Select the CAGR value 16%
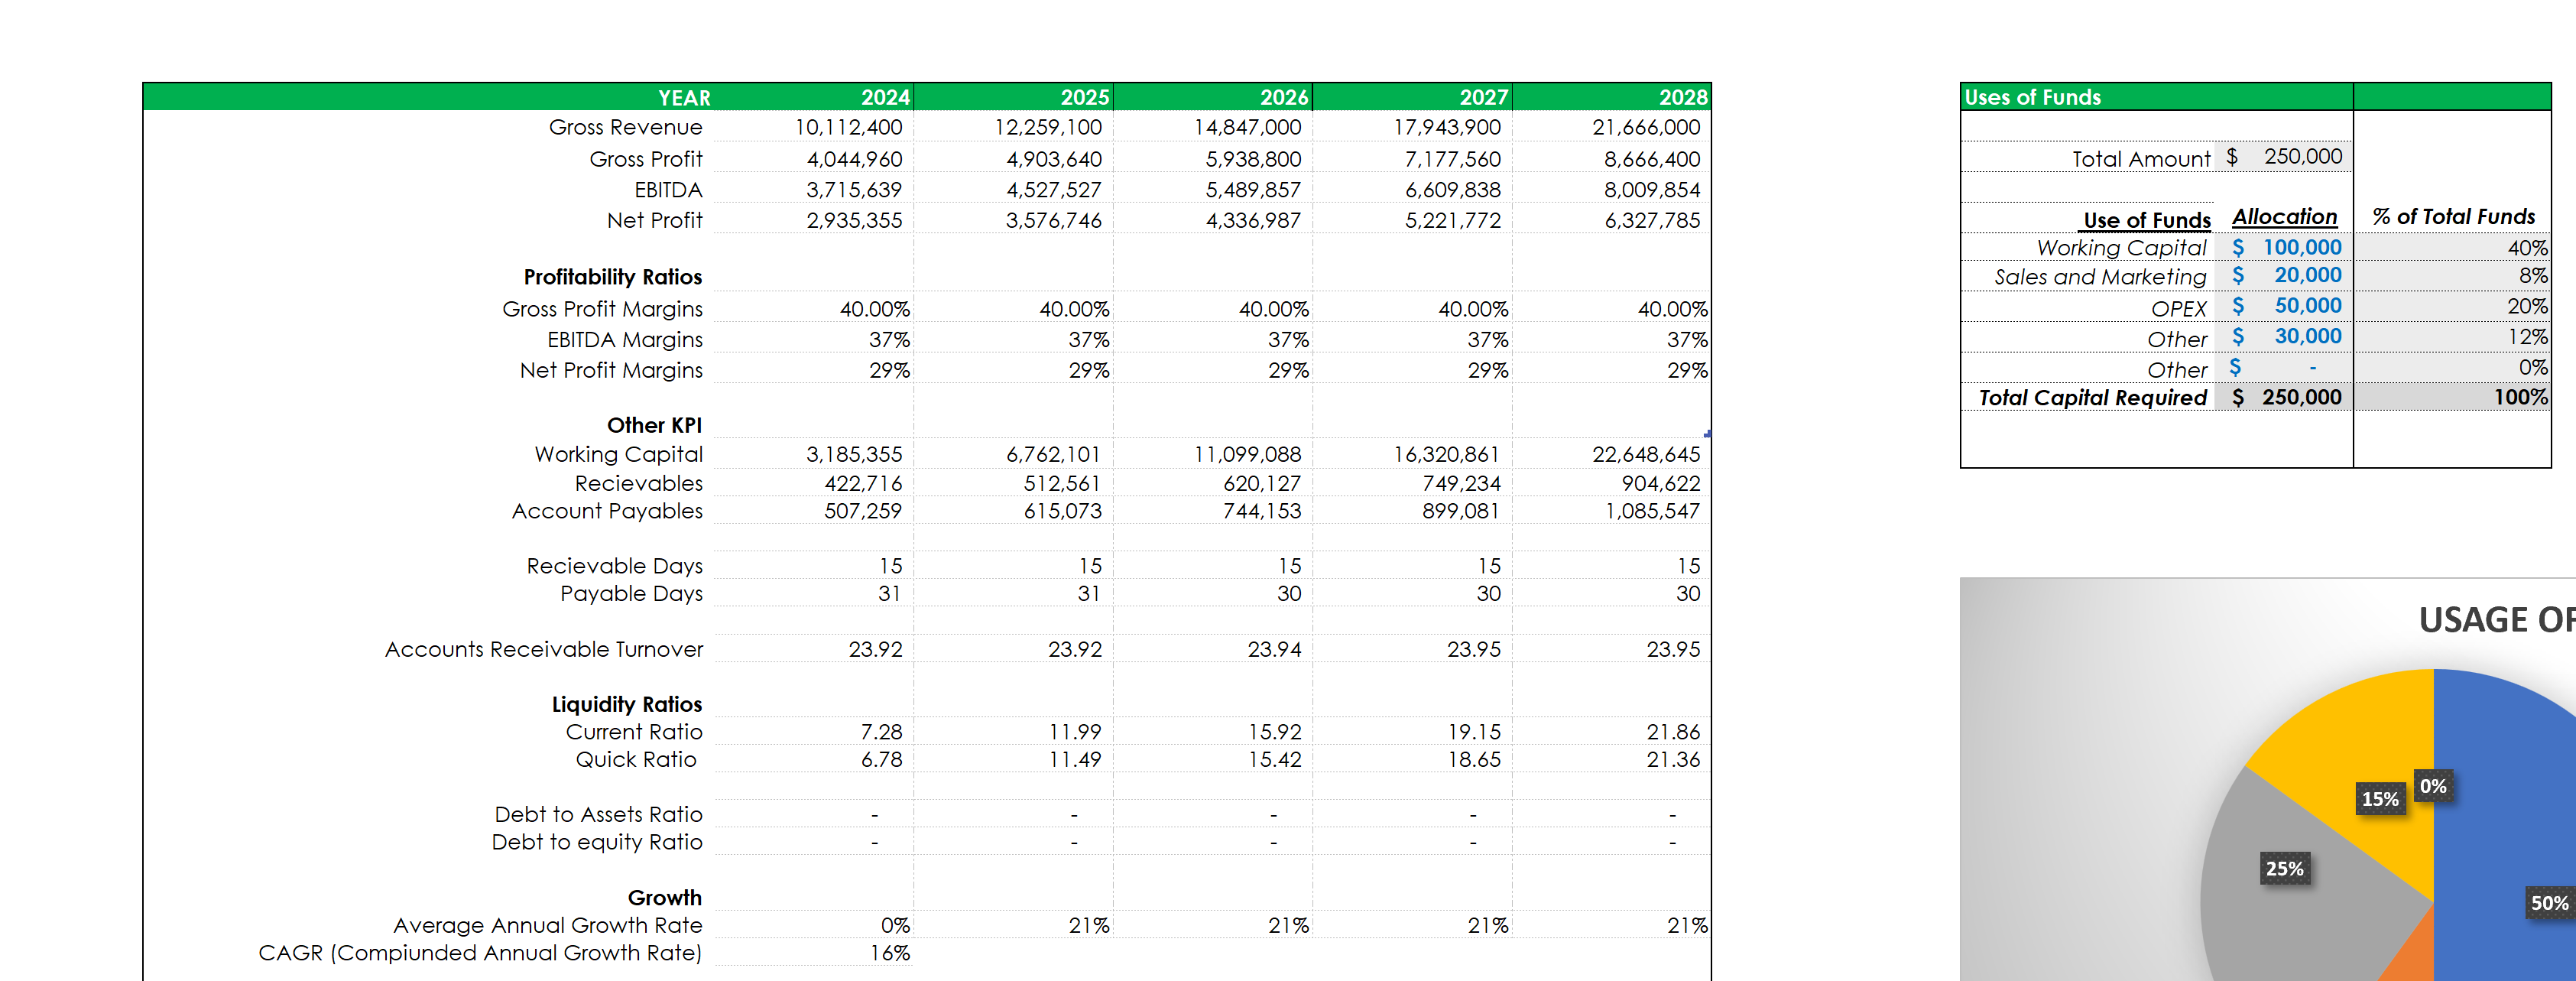2576x981 pixels. click(x=889, y=953)
